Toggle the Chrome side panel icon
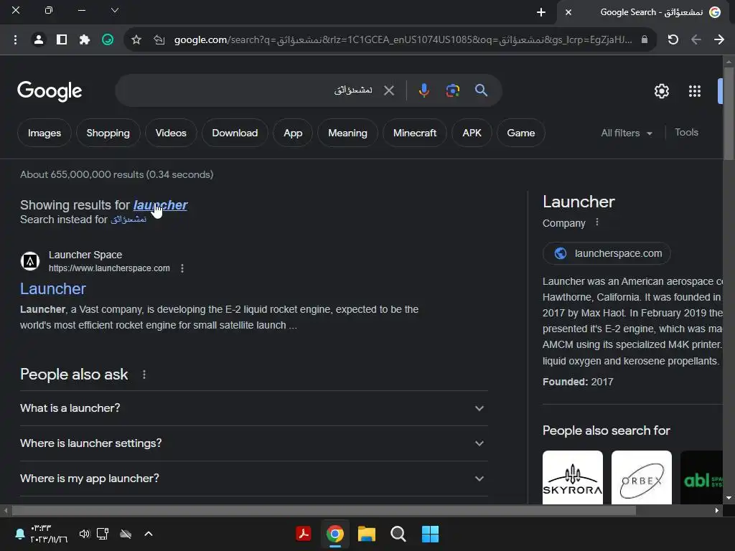Screen dimensions: 735x551 (x=62, y=40)
